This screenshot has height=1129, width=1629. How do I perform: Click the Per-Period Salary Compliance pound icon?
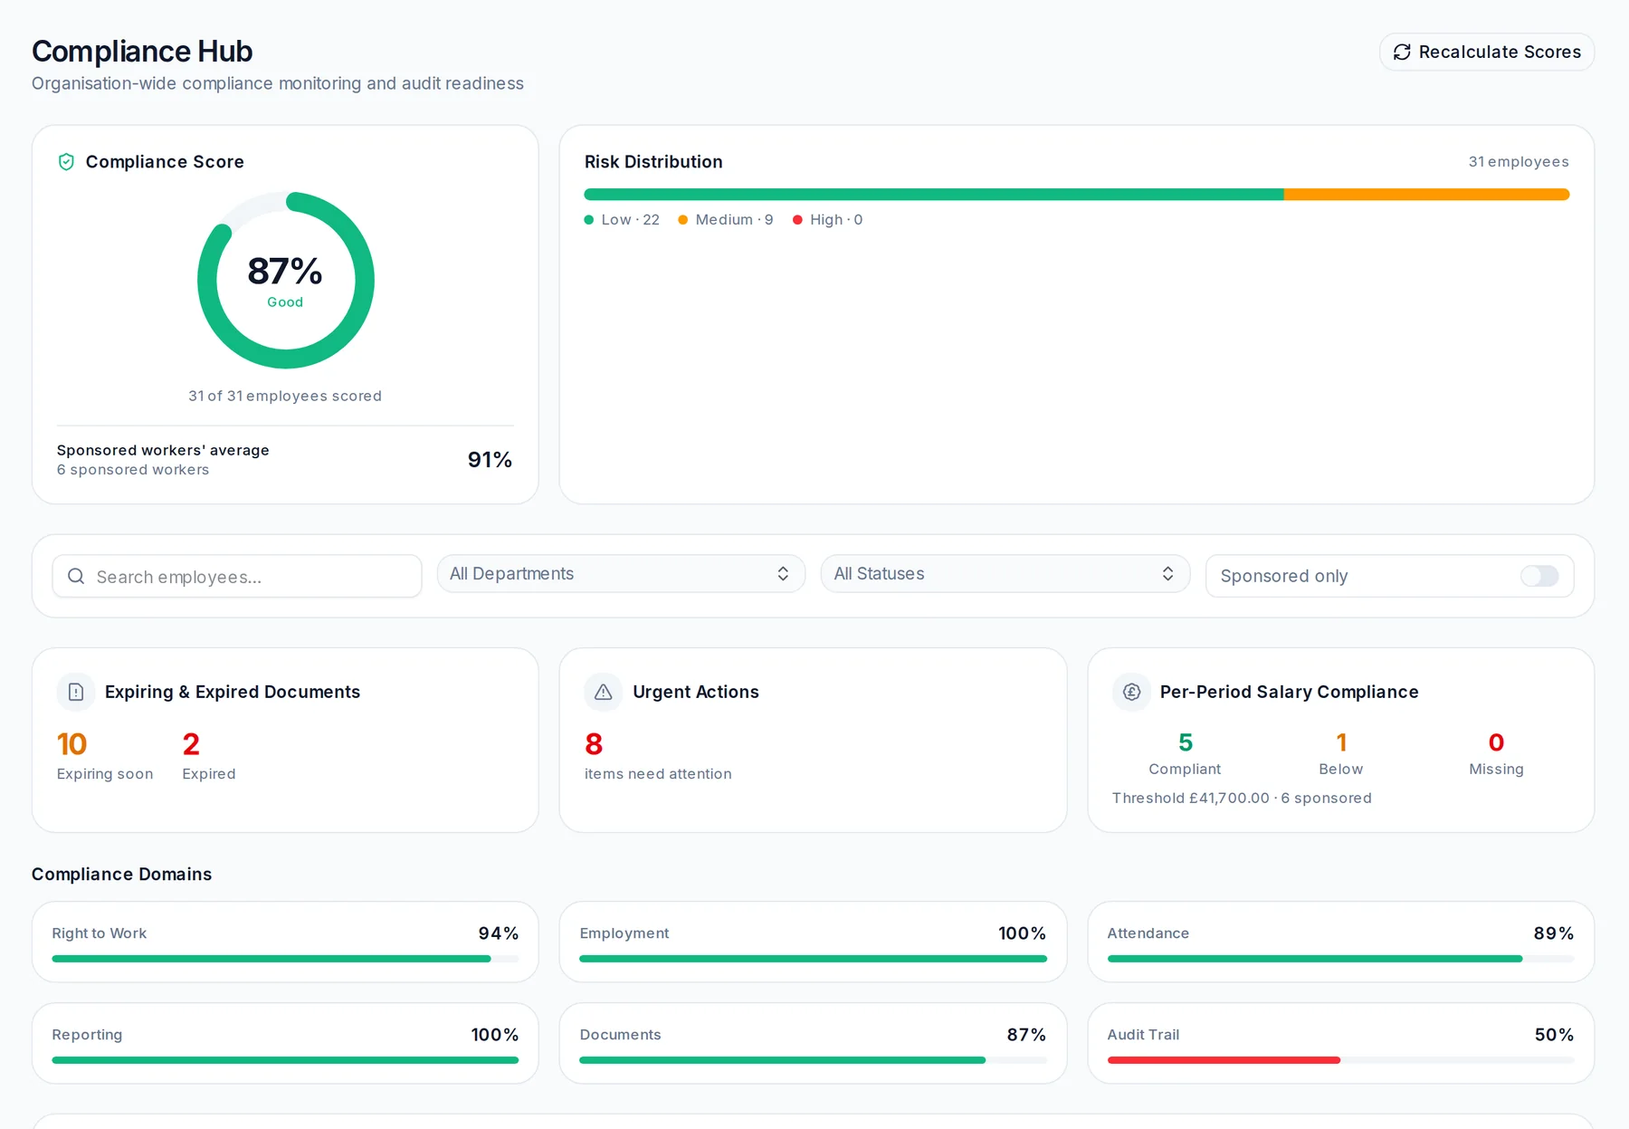(x=1131, y=692)
